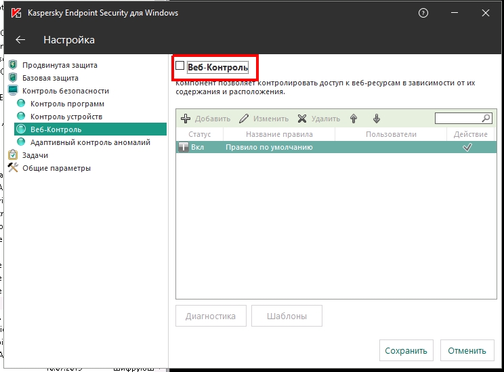Click the move rule up arrow
Viewport: 504px width, 372px height.
(x=354, y=119)
